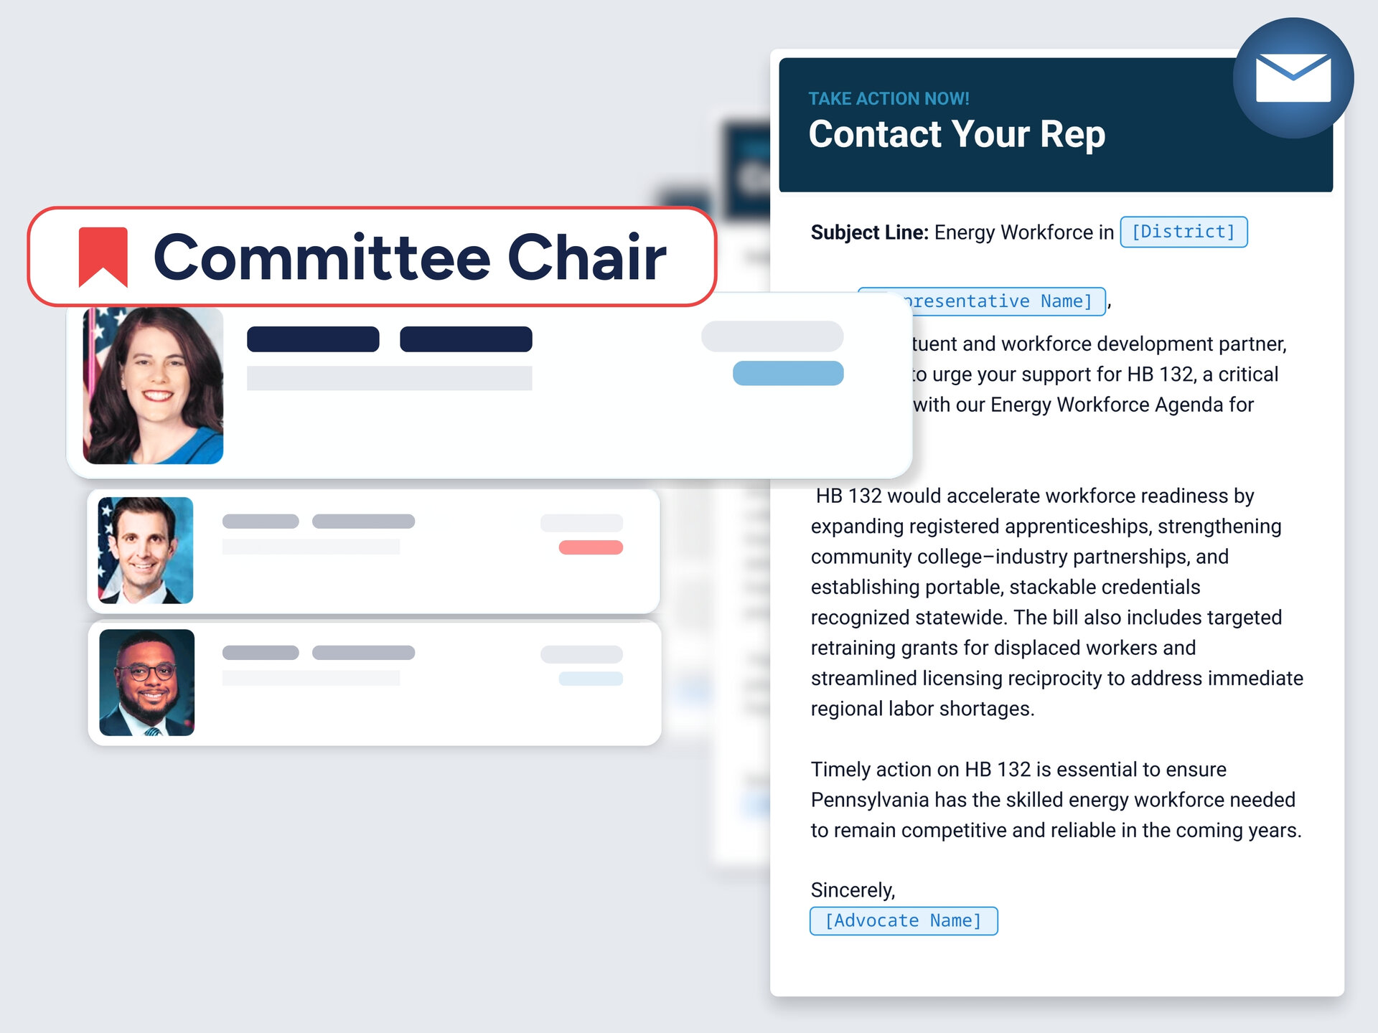This screenshot has height=1033, width=1378.
Task: Click the envelope mail icon
Action: coord(1293,78)
